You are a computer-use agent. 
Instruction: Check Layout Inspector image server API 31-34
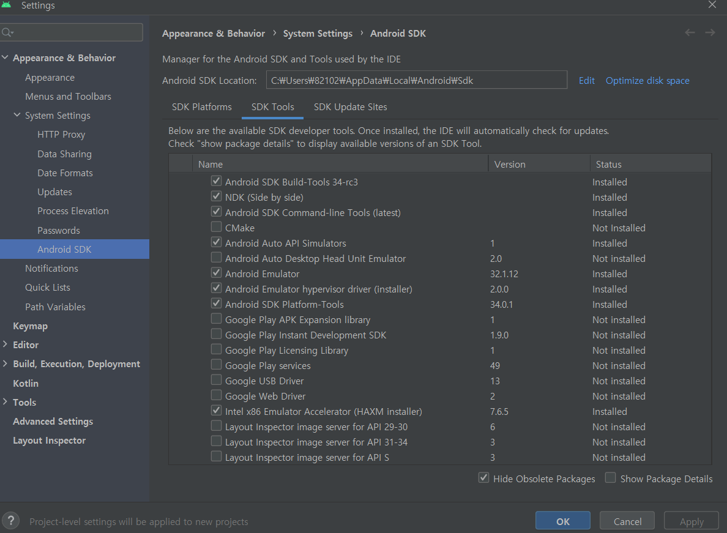point(216,441)
